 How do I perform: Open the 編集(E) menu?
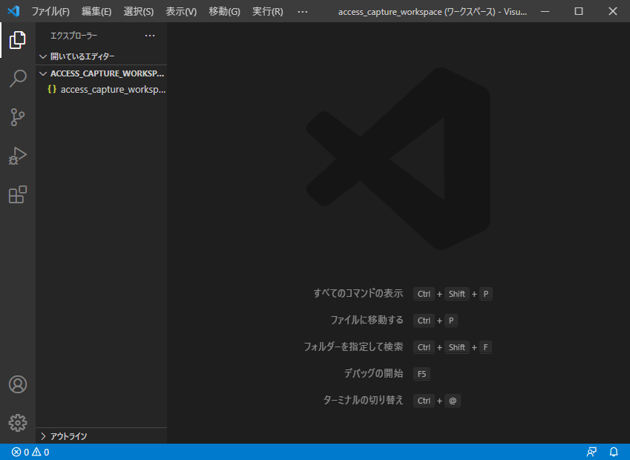[x=96, y=12]
